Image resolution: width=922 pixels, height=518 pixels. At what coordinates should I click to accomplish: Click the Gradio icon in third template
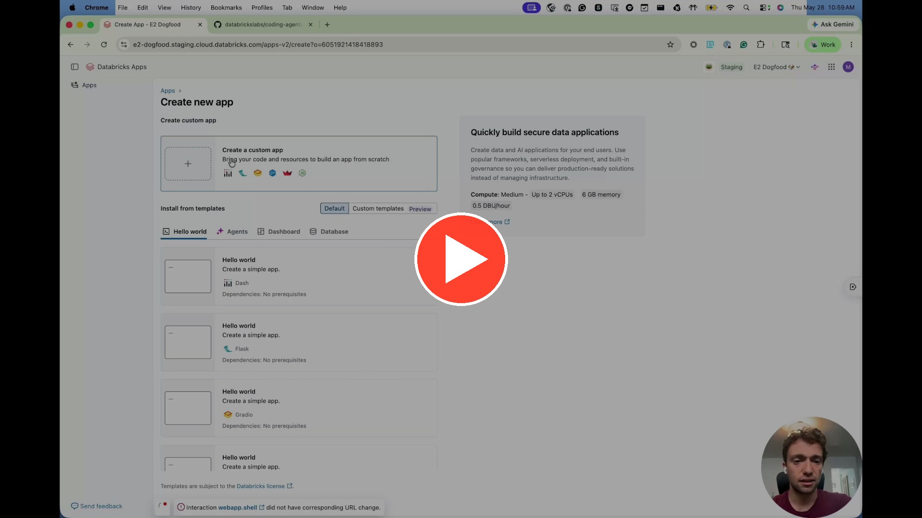tap(228, 414)
